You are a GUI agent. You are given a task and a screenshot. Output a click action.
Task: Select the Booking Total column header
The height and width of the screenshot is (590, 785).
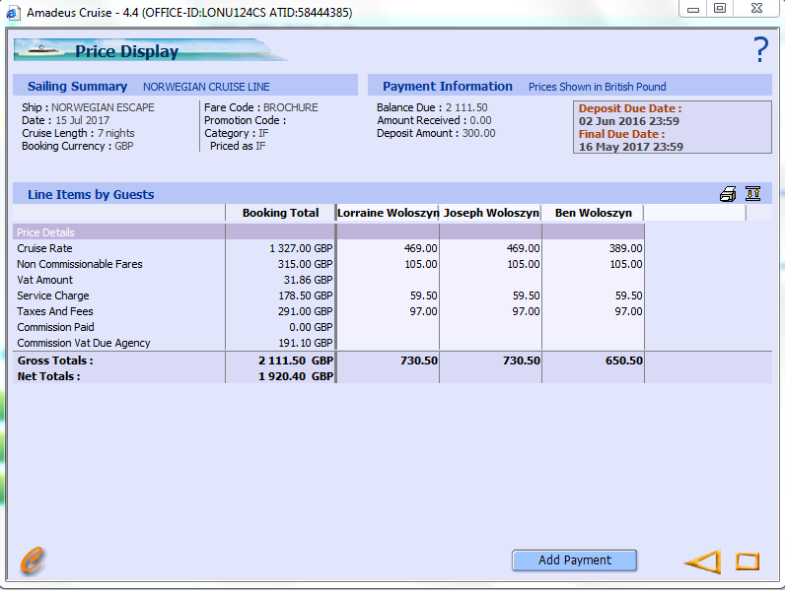[x=280, y=213]
